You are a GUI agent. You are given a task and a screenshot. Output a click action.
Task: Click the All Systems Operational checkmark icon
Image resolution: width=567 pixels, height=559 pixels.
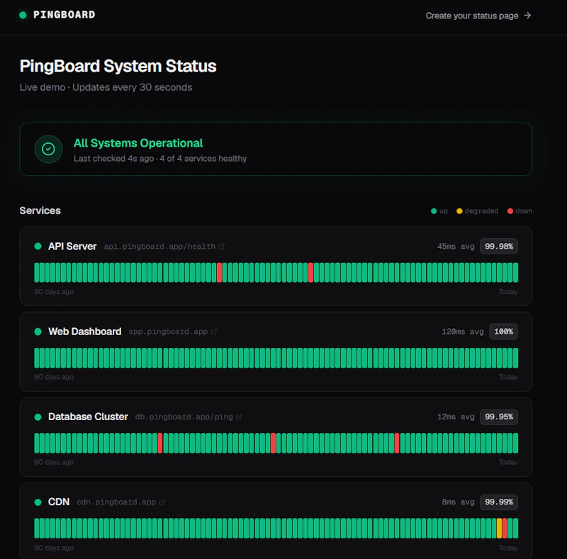[x=48, y=149]
